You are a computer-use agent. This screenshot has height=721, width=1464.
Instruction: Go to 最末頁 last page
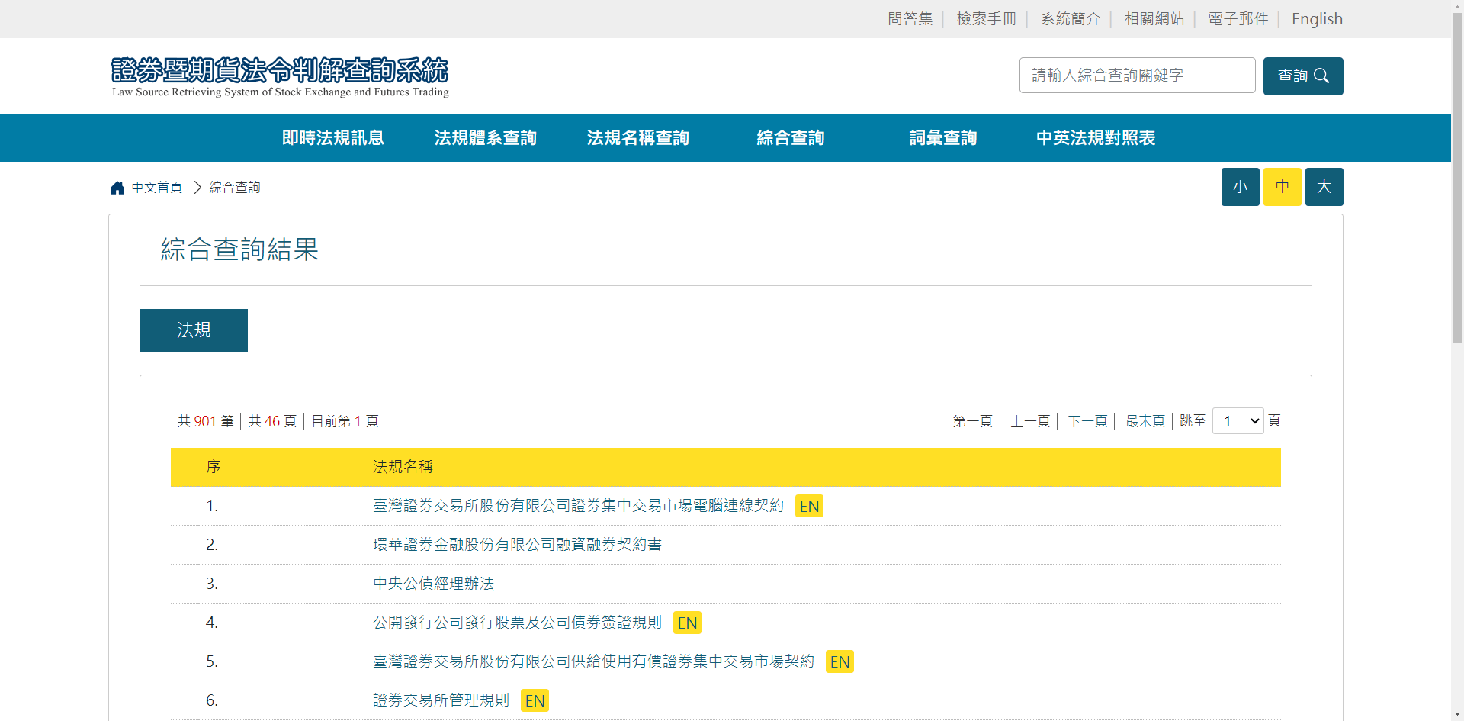(x=1145, y=421)
